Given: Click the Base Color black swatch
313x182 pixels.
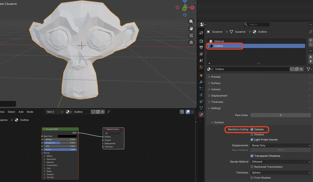Looking at the screenshot, I should [67, 136].
